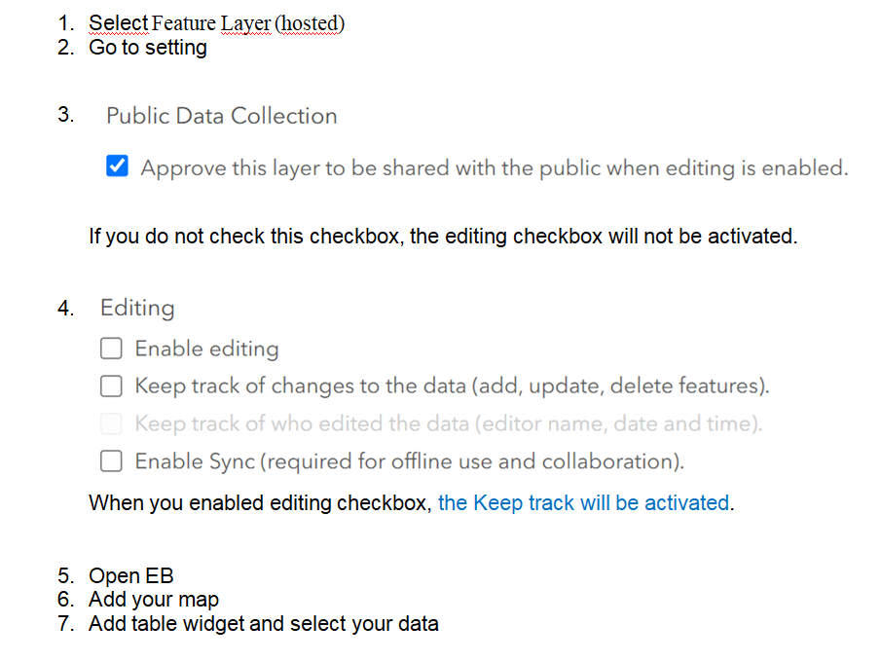Toggle the Keep track of who edited checkbox

click(110, 423)
